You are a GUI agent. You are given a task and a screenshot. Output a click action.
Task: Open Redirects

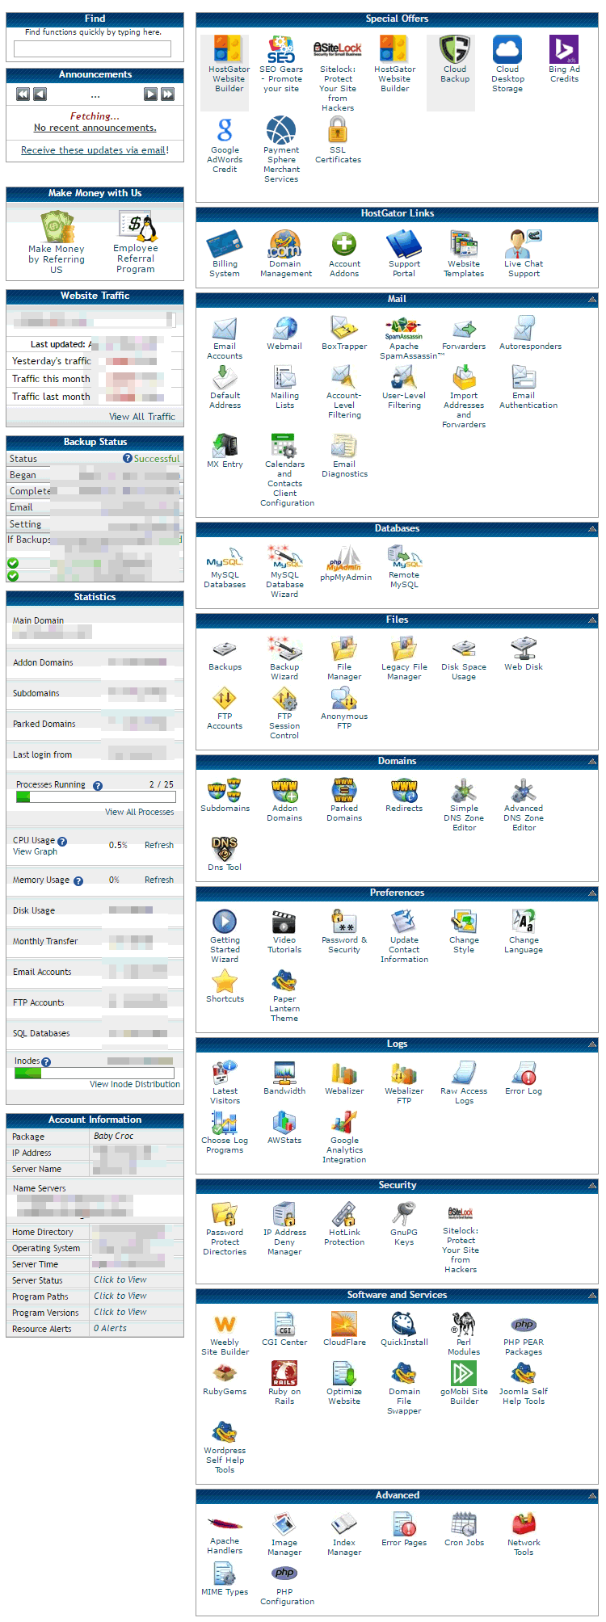[x=404, y=795]
